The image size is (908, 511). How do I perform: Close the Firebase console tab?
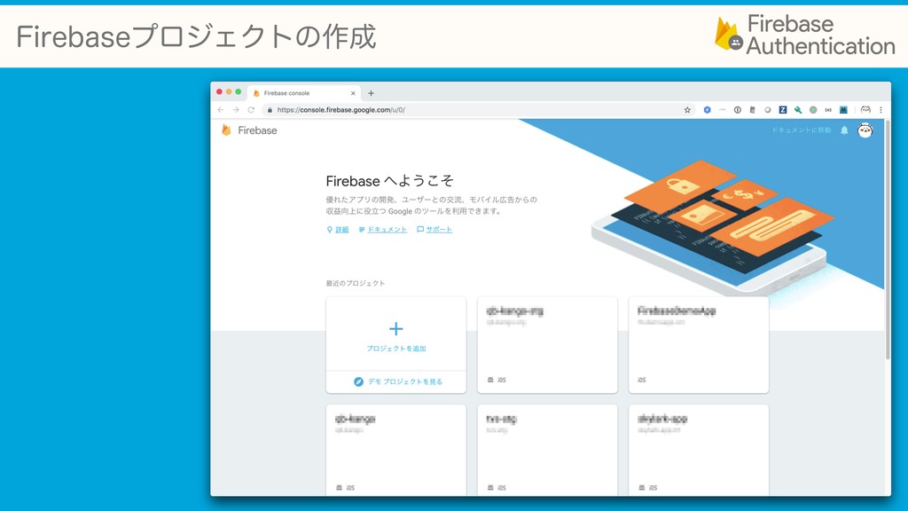click(x=353, y=93)
